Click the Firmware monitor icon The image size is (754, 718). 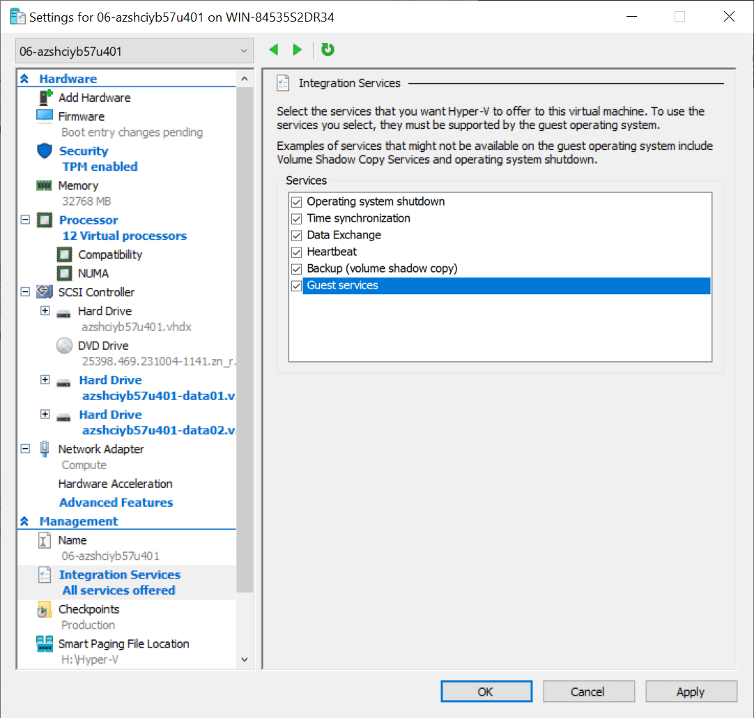(45, 116)
